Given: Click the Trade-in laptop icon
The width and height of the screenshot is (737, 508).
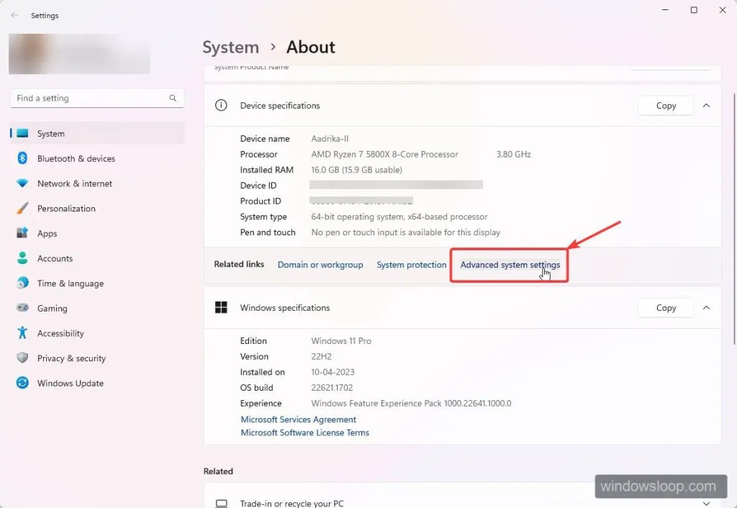Looking at the screenshot, I should [x=221, y=503].
